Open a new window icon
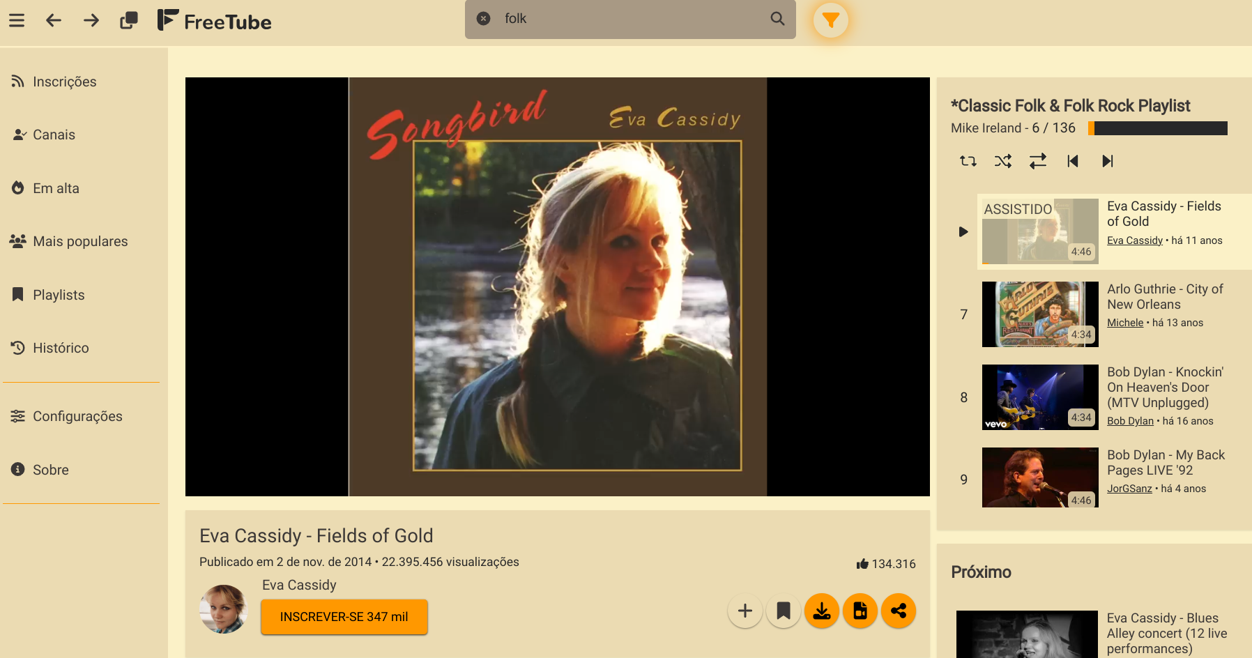Viewport: 1252px width, 658px height. [x=129, y=20]
